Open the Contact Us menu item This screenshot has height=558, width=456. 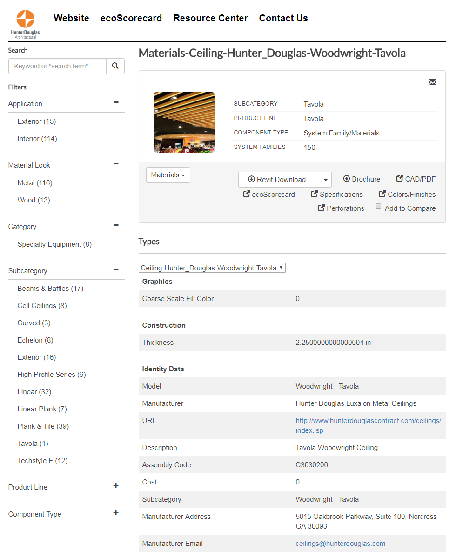click(283, 18)
